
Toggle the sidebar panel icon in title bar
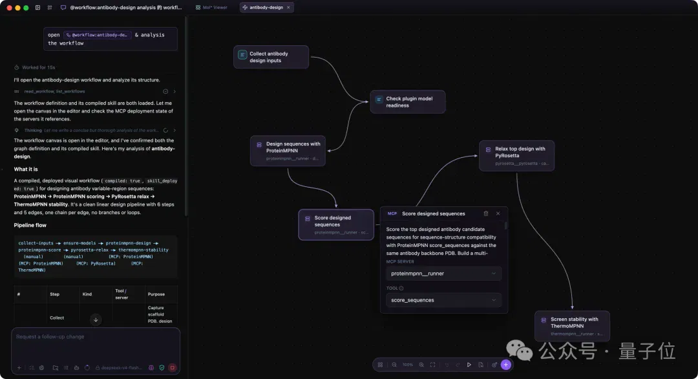click(38, 8)
